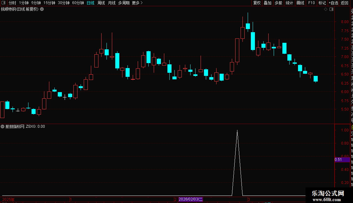Image resolution: width=353 pixels, height=203 pixels.
Task: Click the 7.00 price axis label
Action: pos(345,57)
